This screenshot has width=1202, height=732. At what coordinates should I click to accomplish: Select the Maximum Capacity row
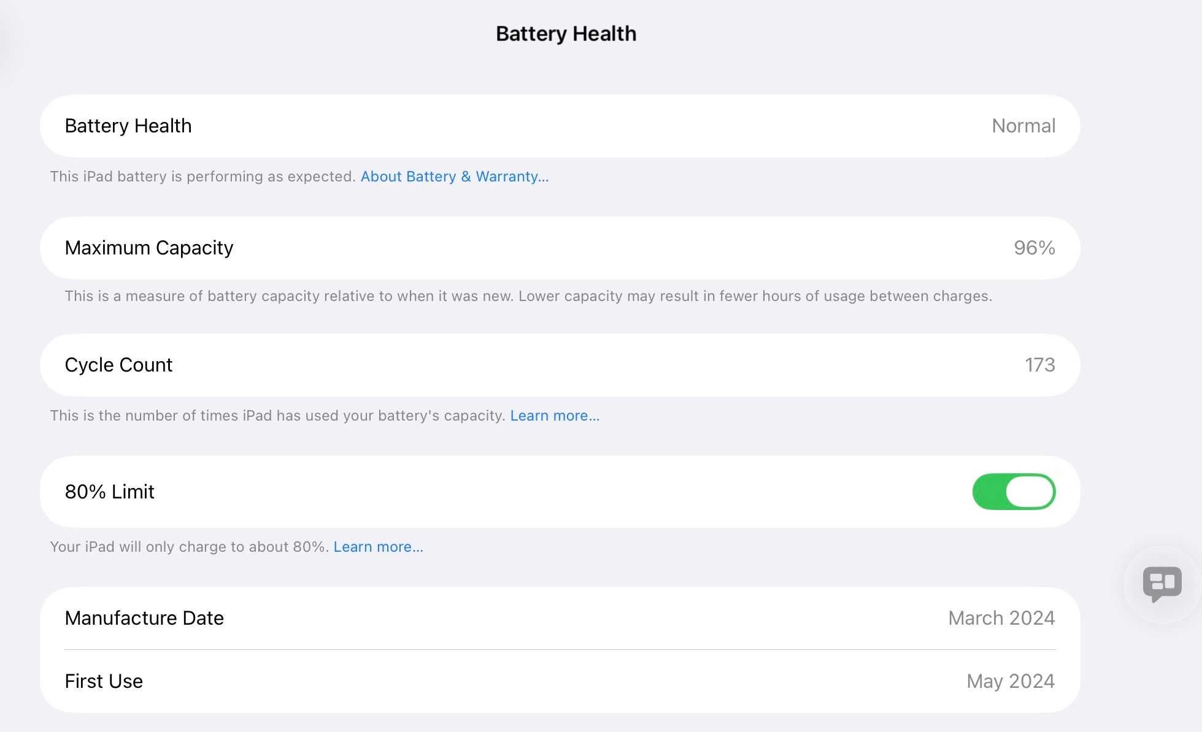pyautogui.click(x=560, y=248)
